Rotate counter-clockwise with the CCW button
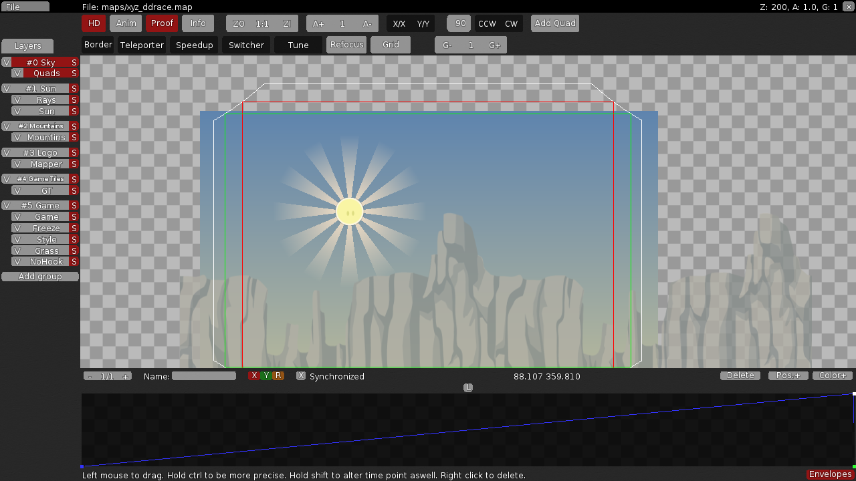The height and width of the screenshot is (481, 856). (x=487, y=24)
